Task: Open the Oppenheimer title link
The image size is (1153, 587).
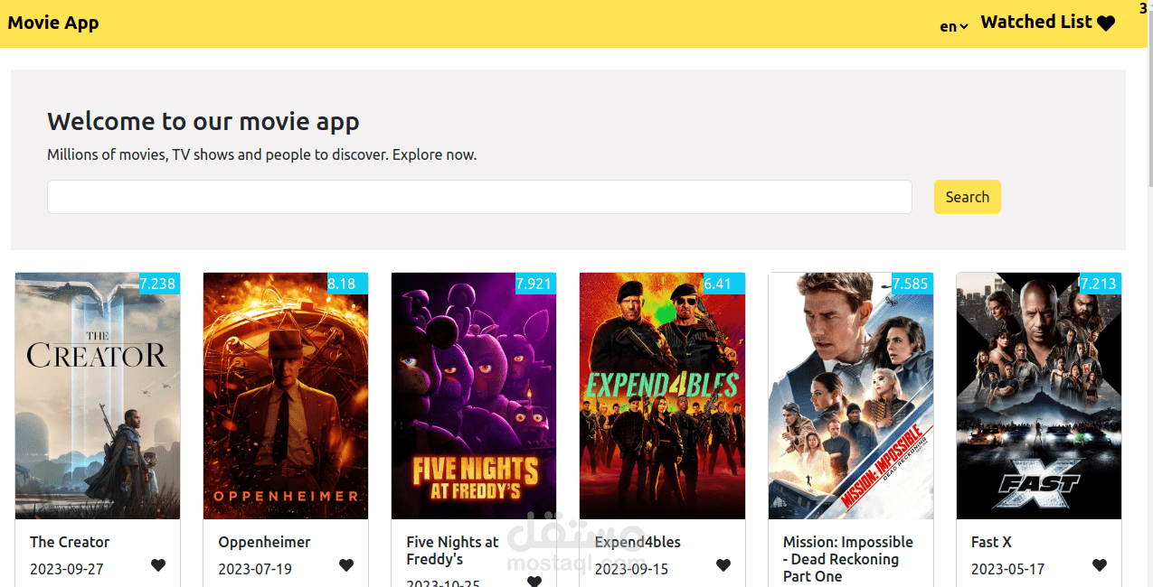Action: 264,542
